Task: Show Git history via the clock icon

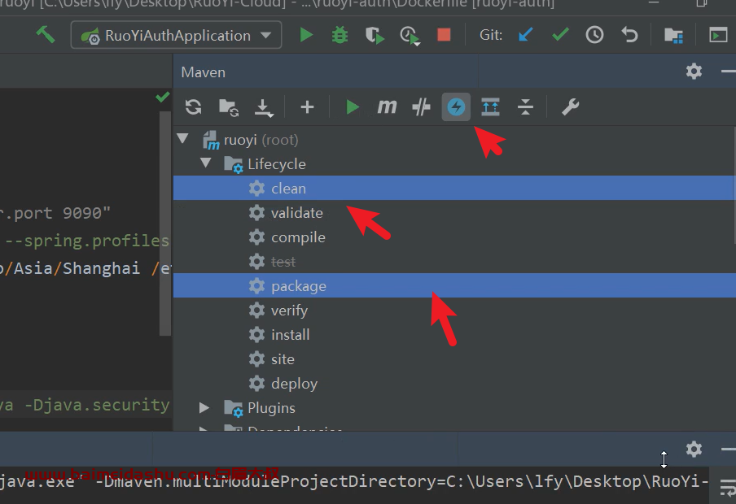Action: pos(594,35)
